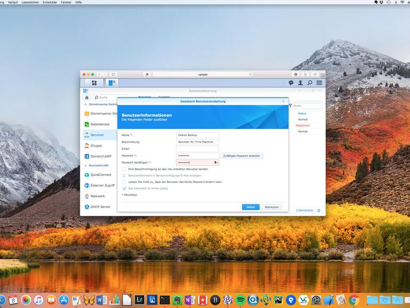
Task: Launch Google Chrome from the Dock
Action: (354, 300)
